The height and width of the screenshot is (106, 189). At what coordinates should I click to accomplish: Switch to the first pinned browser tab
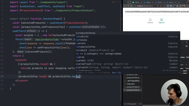[x=126, y=2]
